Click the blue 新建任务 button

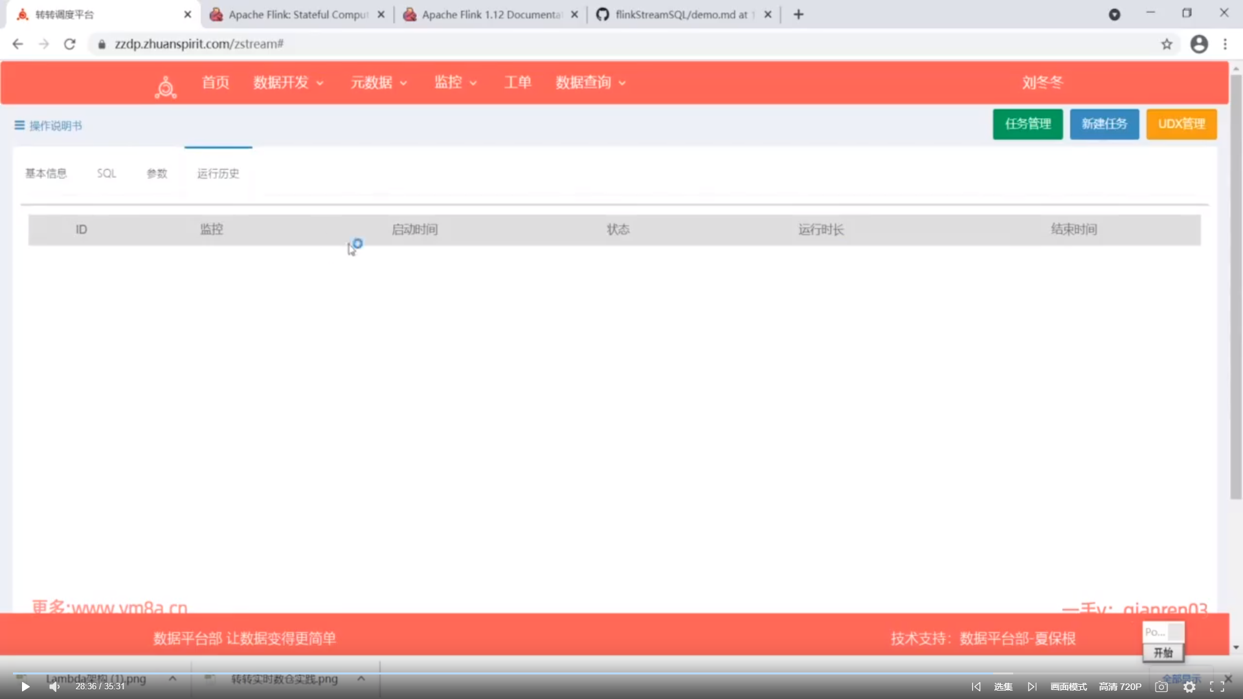(1104, 124)
